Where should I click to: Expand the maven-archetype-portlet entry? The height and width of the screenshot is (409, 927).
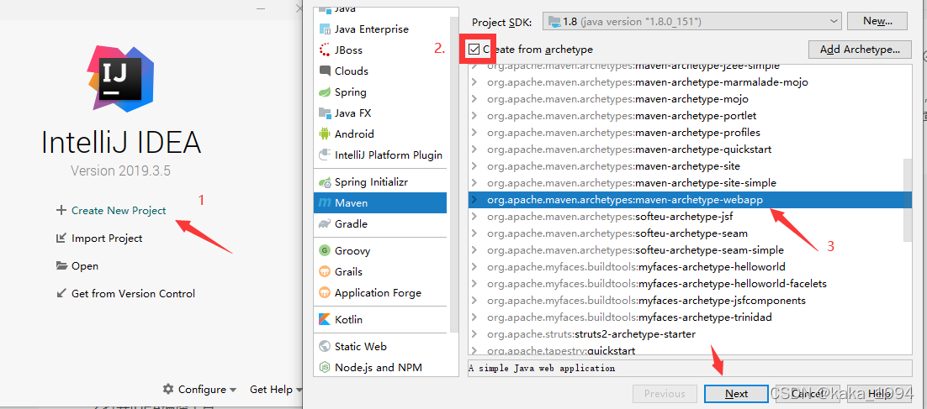[x=474, y=116]
